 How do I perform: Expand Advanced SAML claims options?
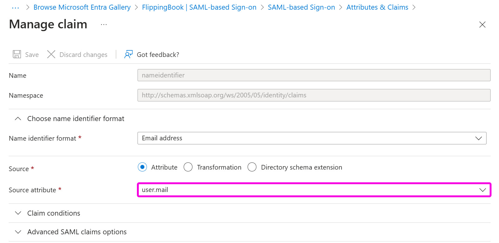pos(18,232)
